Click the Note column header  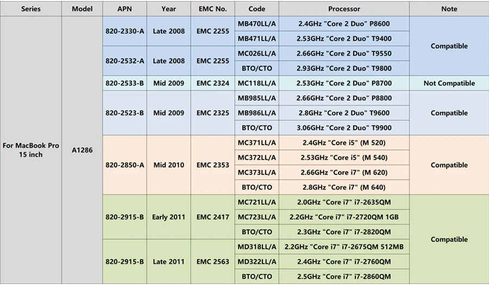click(449, 9)
